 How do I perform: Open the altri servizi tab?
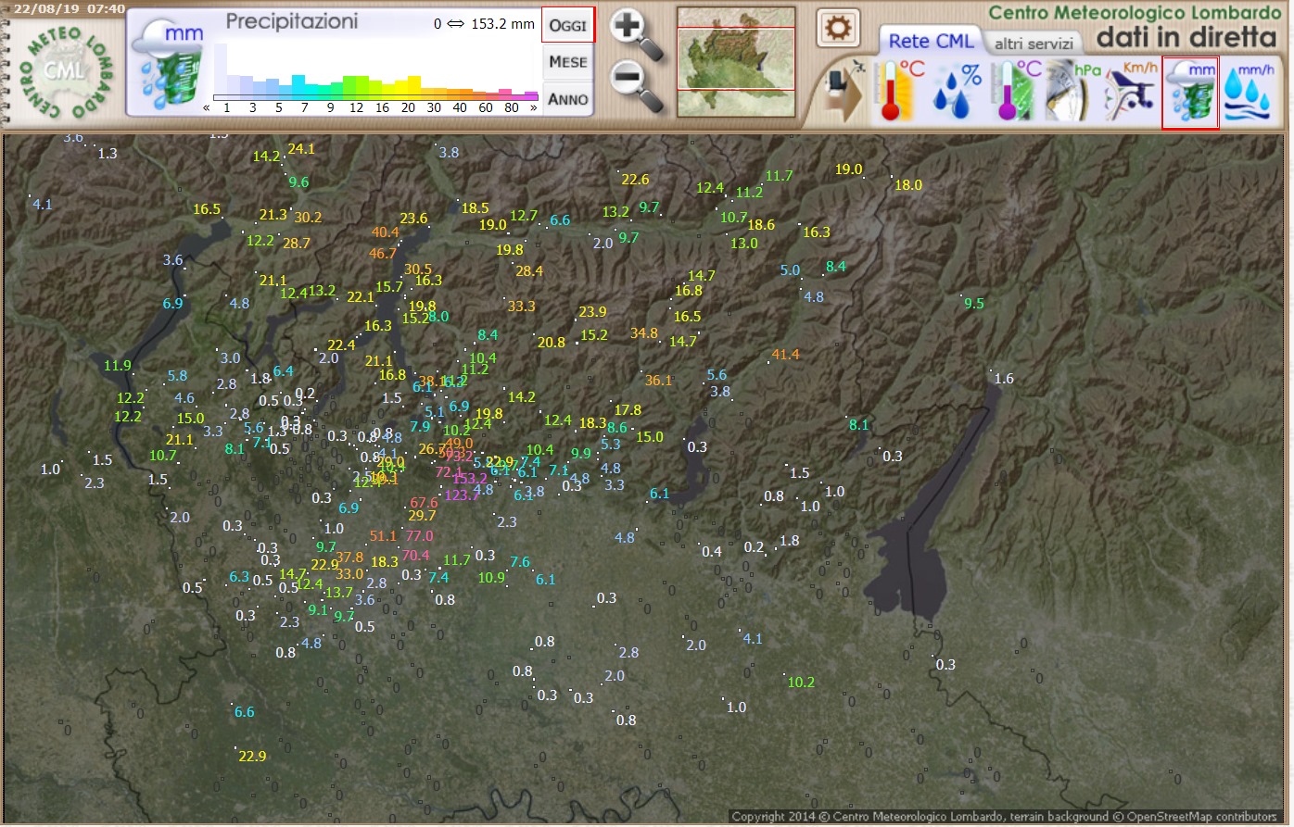pyautogui.click(x=1034, y=44)
